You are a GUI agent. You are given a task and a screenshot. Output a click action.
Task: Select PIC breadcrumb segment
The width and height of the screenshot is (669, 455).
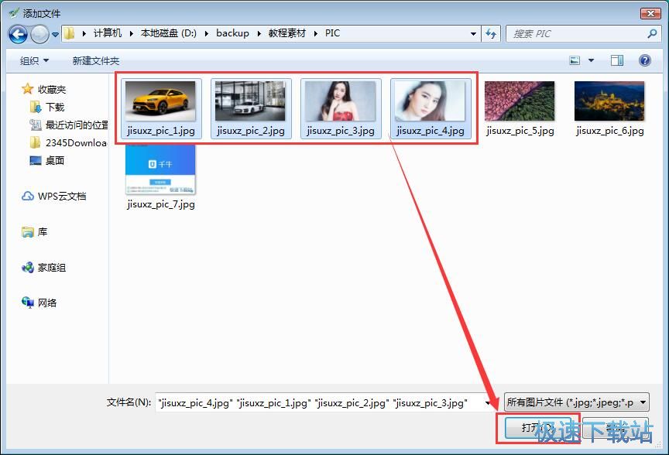(332, 33)
